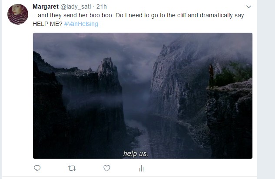Expand the tweet options chevron

point(248,7)
